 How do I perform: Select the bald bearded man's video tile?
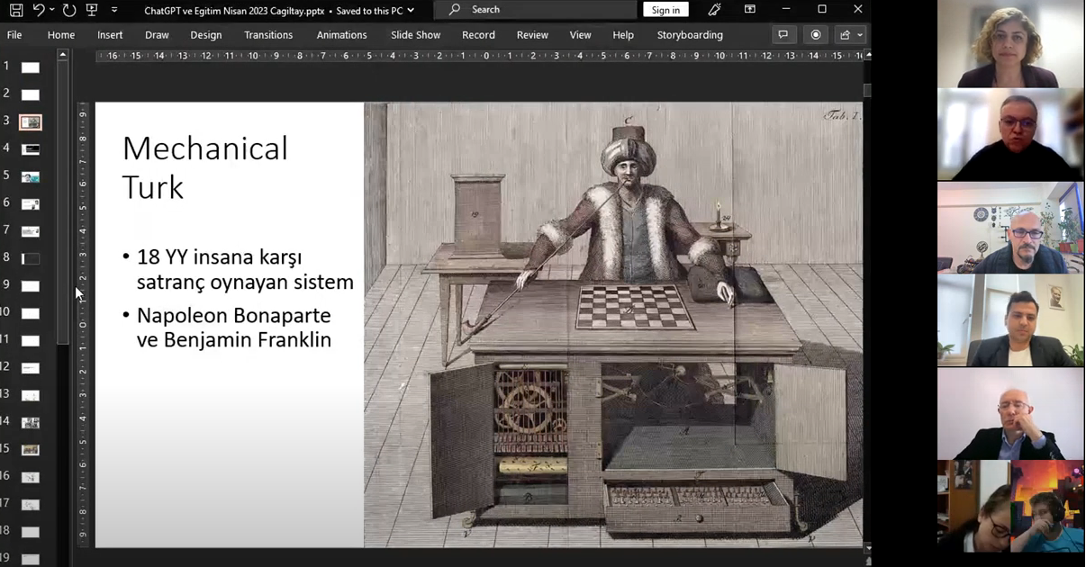[1010, 228]
